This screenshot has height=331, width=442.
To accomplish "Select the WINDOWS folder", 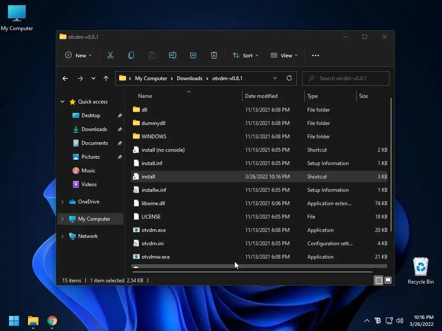I will 154,137.
